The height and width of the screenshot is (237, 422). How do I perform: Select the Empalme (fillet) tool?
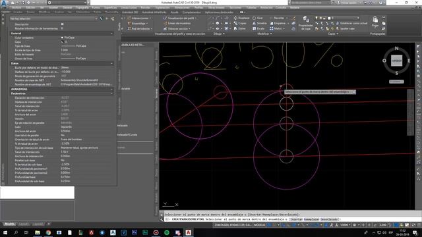point(278,23)
